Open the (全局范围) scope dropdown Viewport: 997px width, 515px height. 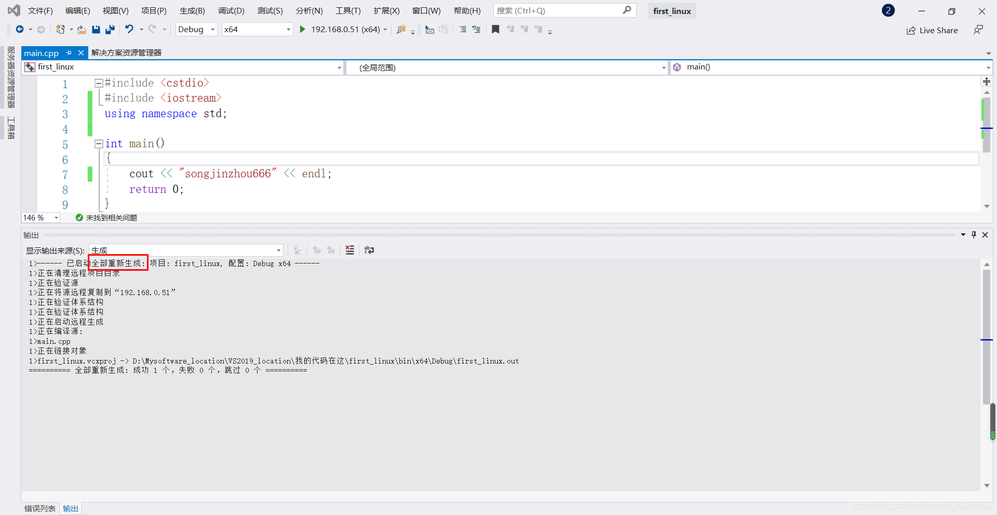tap(507, 67)
